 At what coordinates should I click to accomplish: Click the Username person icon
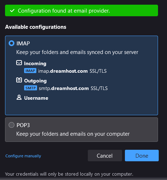pyautogui.click(x=19, y=97)
